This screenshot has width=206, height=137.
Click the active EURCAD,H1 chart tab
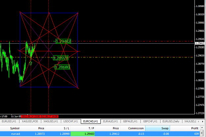click(x=91, y=121)
